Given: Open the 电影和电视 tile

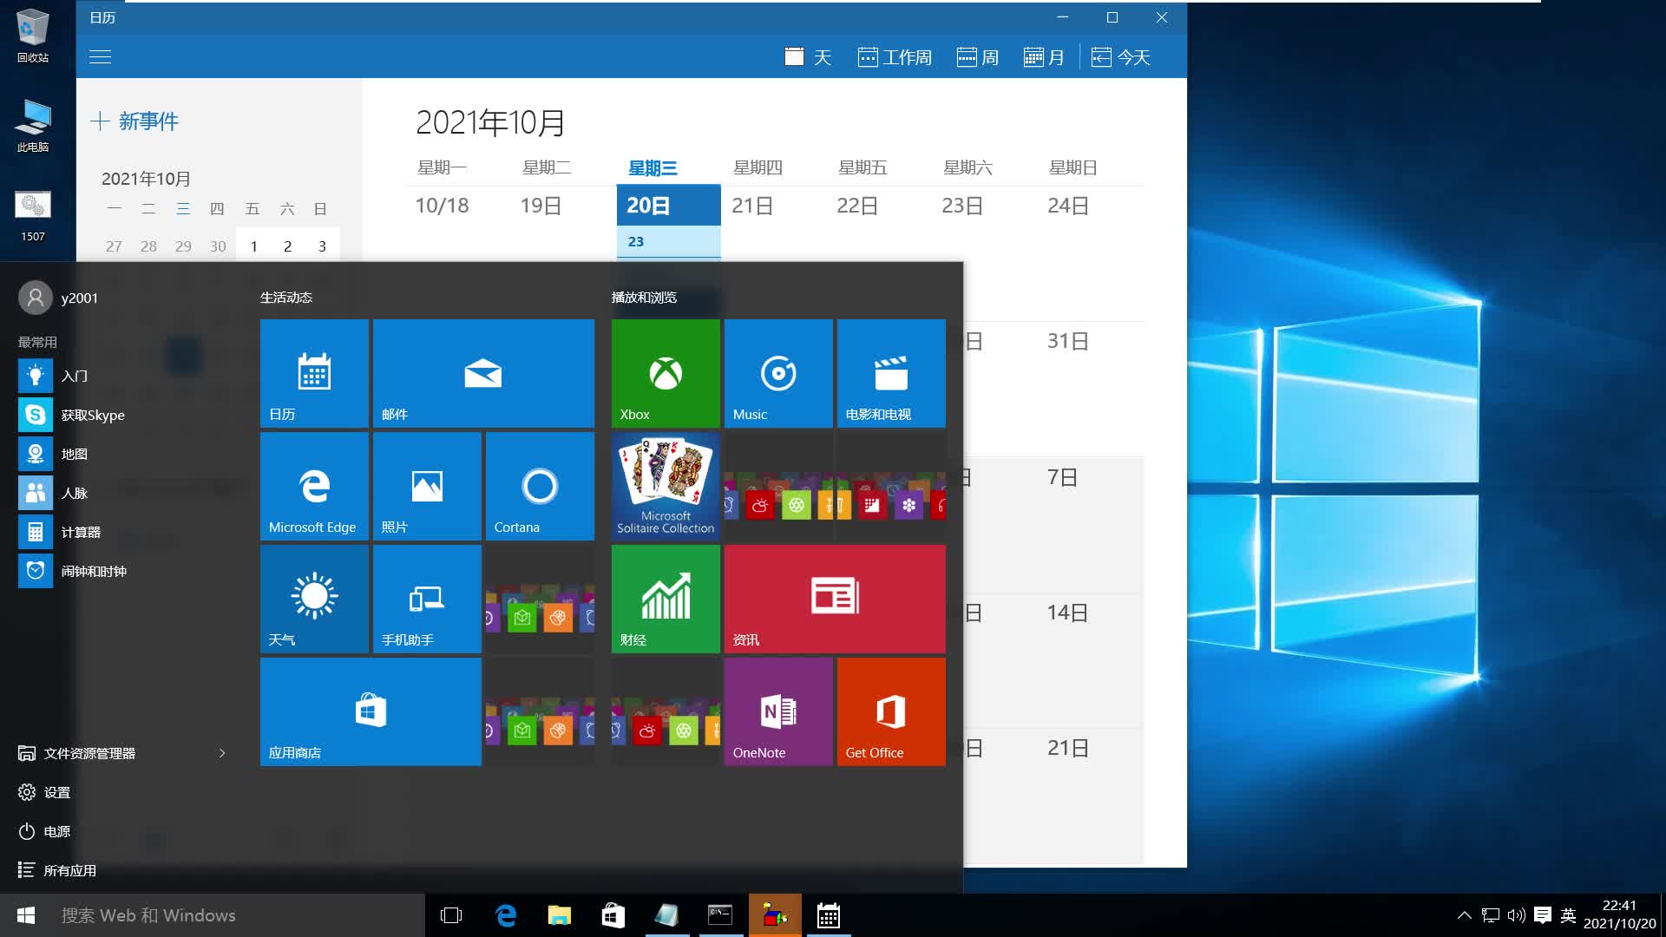Looking at the screenshot, I should coord(891,373).
